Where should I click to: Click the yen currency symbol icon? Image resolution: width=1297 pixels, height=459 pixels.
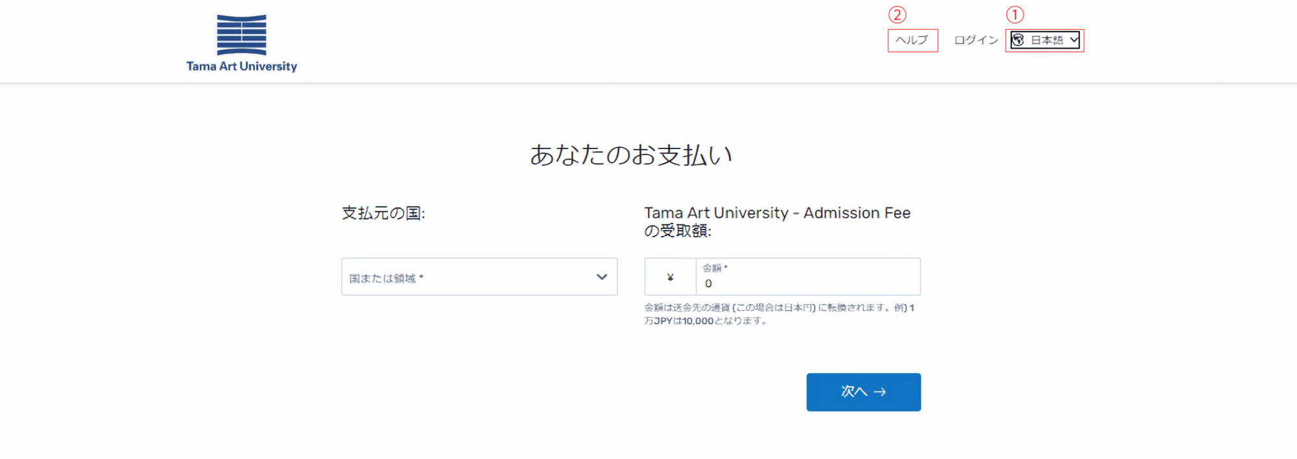(x=671, y=277)
